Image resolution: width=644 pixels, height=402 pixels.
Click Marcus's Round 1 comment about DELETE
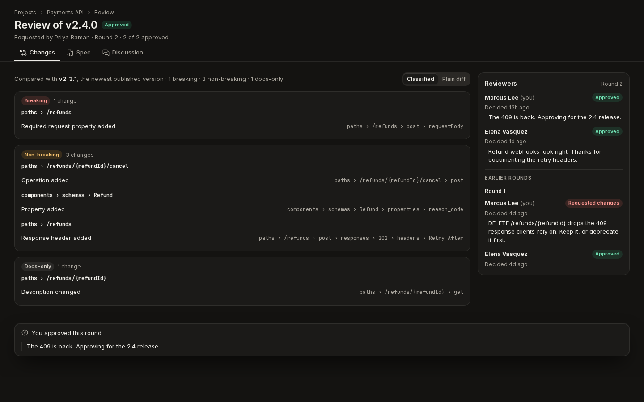553,232
